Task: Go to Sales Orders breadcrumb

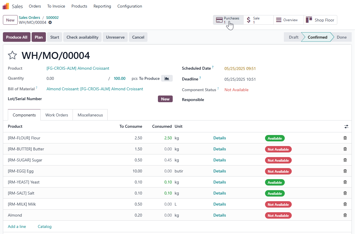Action: [x=30, y=17]
